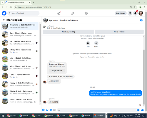147x118 pixels.
Task: Open a new browser tab
Action: coord(34,2)
